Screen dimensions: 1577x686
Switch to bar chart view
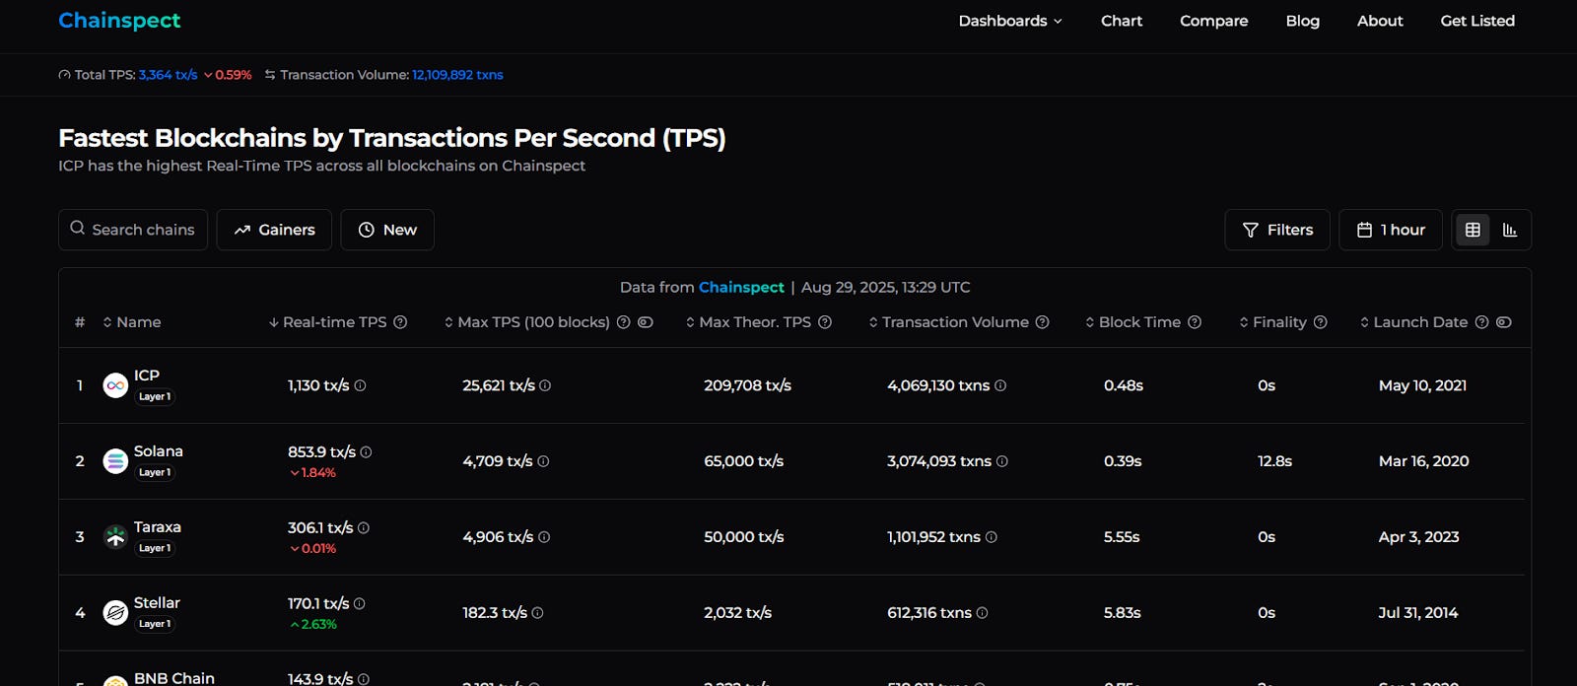point(1510,230)
